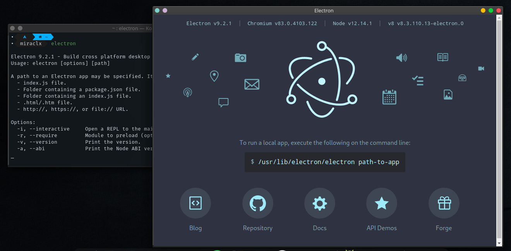The image size is (511, 251).
Task: Click the Blog link label
Action: tap(195, 228)
